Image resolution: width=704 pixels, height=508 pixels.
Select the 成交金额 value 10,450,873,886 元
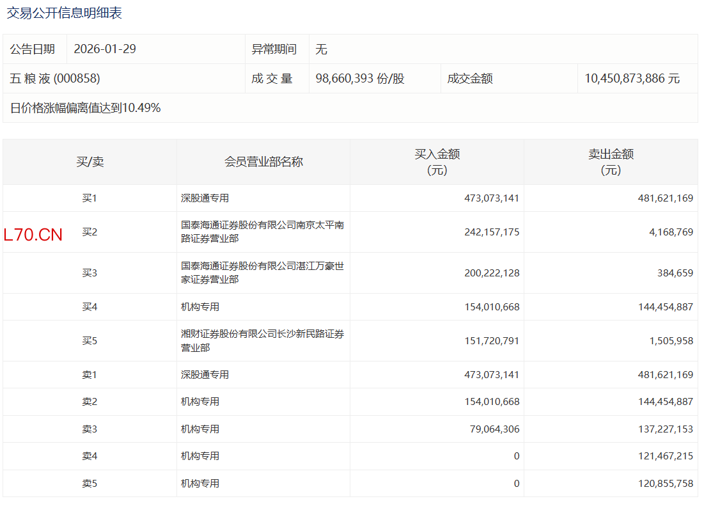tap(632, 79)
